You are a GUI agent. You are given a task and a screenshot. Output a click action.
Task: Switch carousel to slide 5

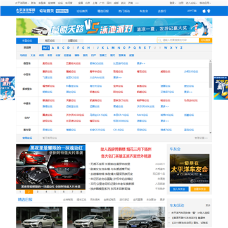coord(55,192)
